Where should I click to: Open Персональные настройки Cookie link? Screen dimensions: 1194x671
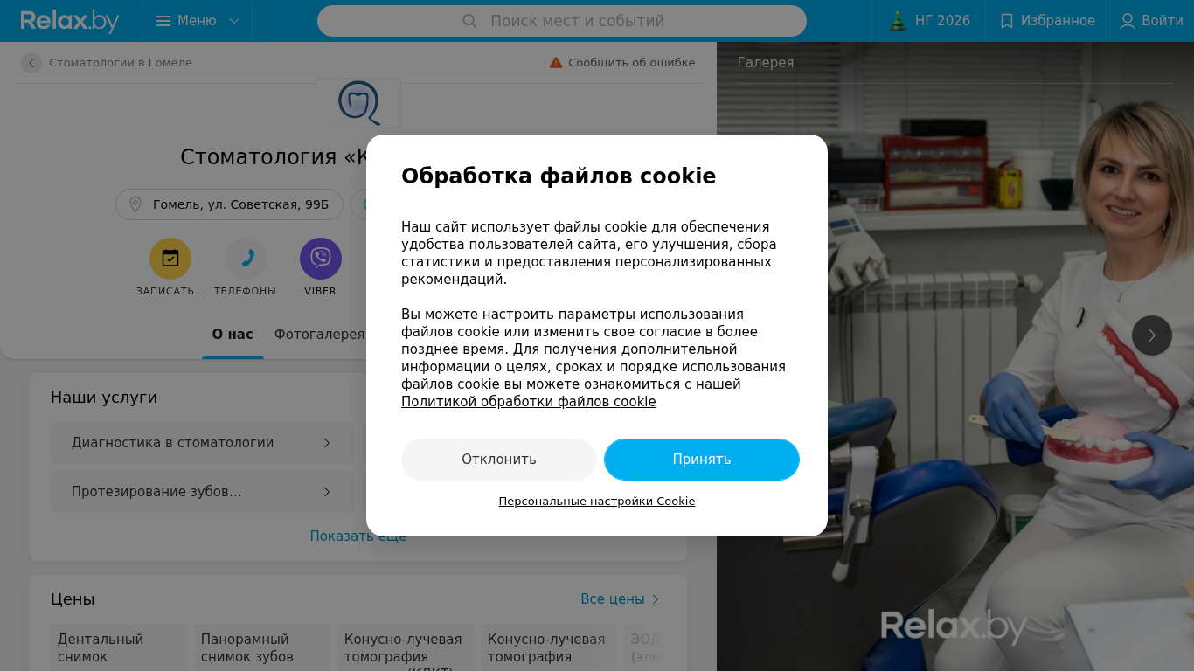(x=597, y=502)
